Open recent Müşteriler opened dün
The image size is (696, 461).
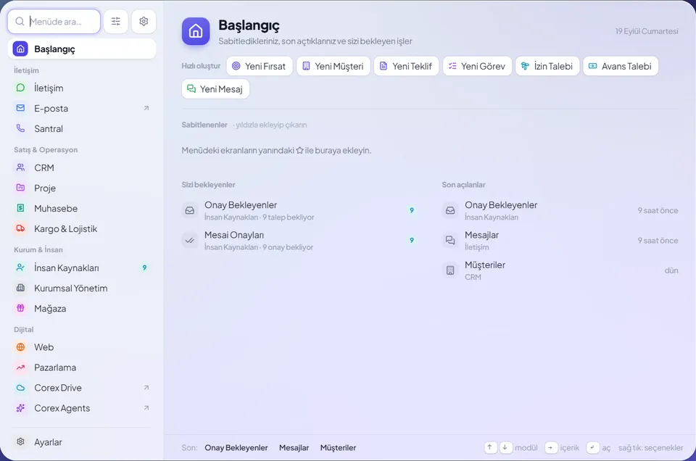click(x=560, y=270)
